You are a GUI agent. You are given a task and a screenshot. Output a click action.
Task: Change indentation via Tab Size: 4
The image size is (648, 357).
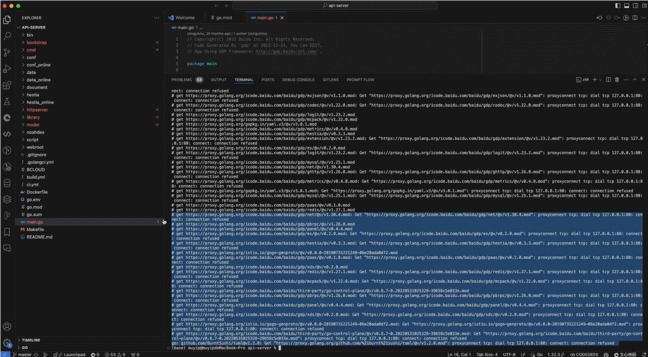tap(487, 354)
